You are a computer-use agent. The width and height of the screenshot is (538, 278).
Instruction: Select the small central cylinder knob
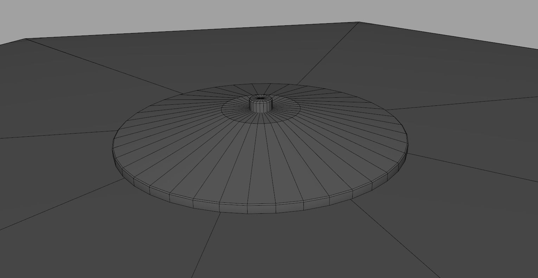pos(261,104)
